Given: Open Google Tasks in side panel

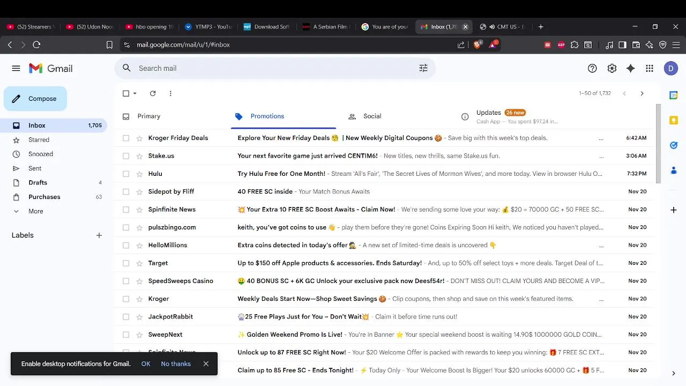Looking at the screenshot, I should [x=674, y=145].
